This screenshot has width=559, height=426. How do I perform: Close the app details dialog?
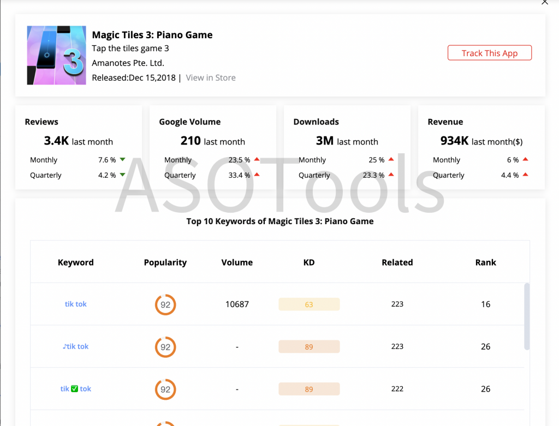click(545, 2)
